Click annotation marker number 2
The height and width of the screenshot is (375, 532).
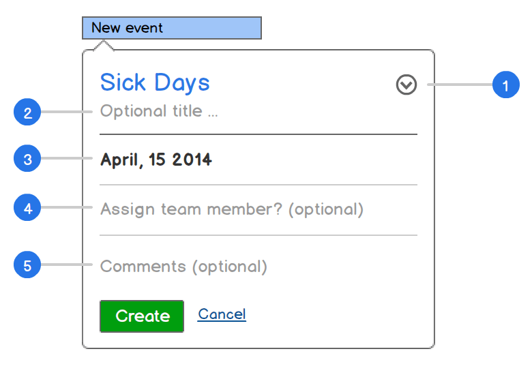tap(27, 112)
